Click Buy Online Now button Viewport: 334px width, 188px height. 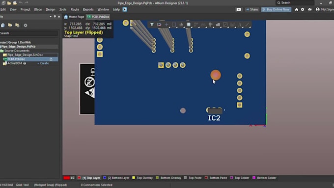276,9
